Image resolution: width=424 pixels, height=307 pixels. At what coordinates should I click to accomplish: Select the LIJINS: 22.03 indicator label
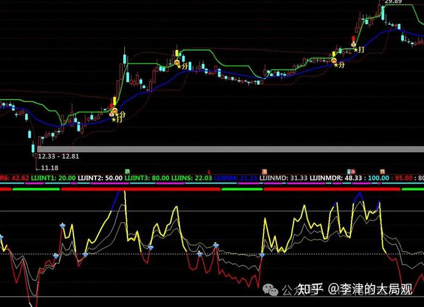click(x=191, y=178)
